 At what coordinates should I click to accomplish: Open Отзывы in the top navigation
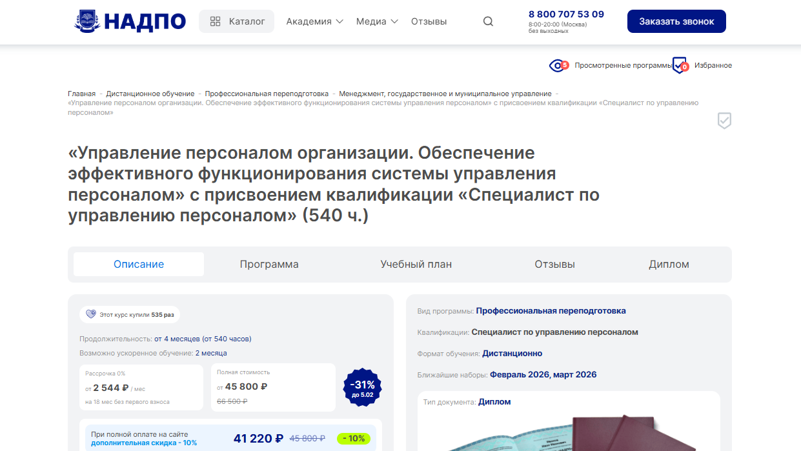point(429,21)
